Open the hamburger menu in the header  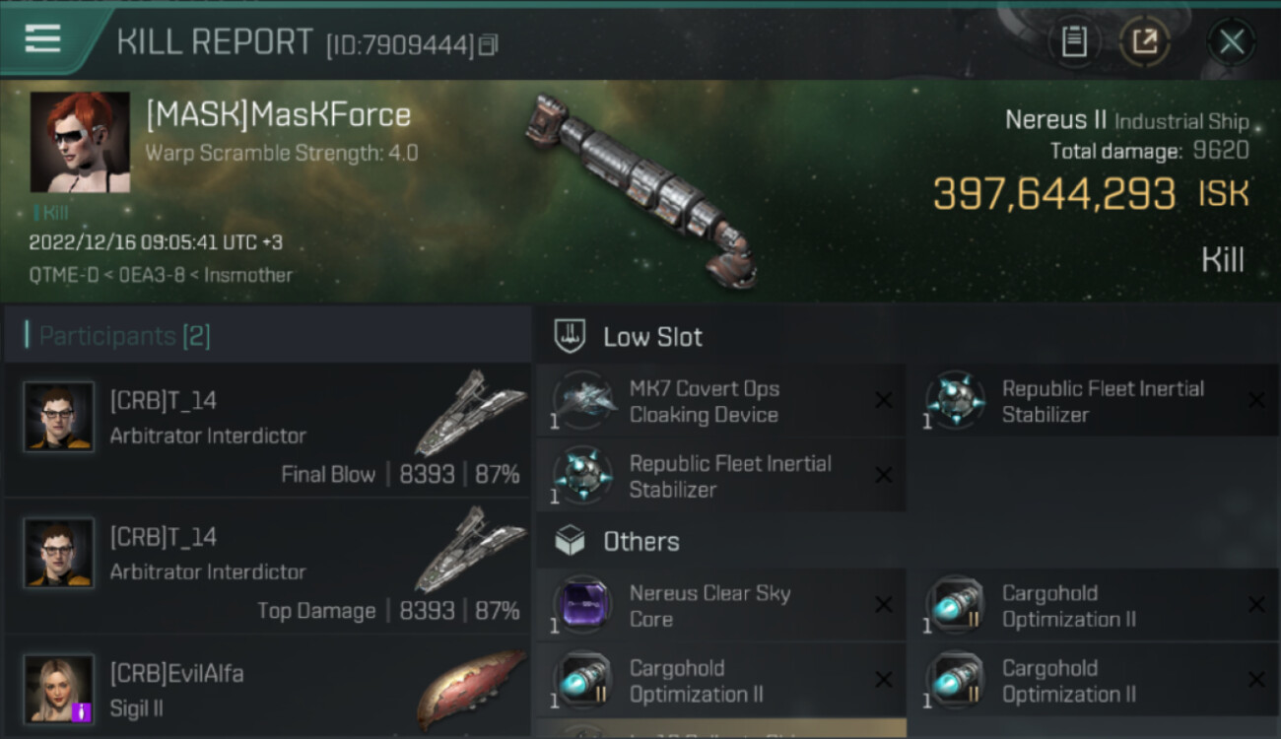pos(42,39)
